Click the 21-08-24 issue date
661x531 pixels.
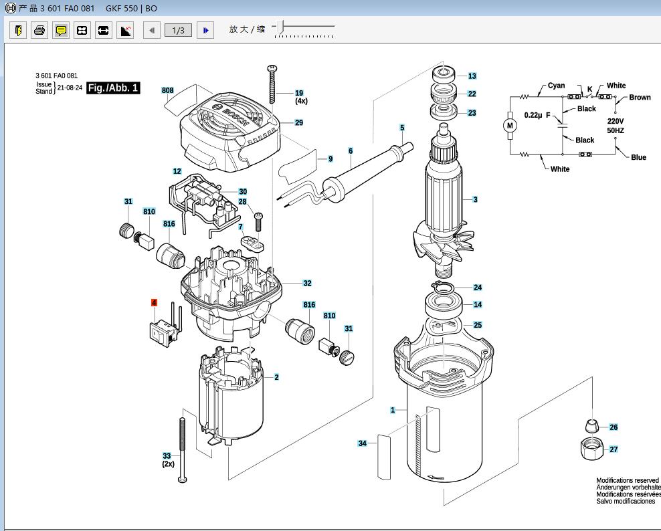coord(70,88)
